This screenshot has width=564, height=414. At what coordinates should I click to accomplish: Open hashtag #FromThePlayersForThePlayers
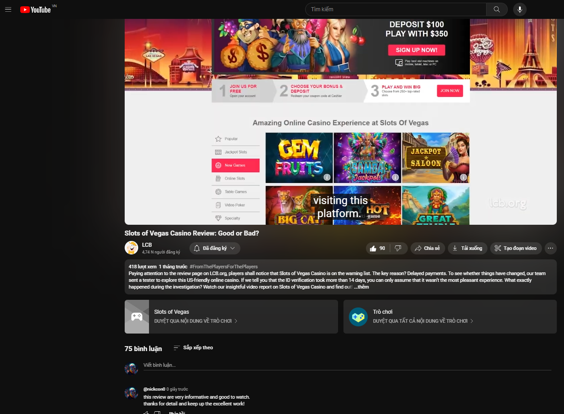224,267
